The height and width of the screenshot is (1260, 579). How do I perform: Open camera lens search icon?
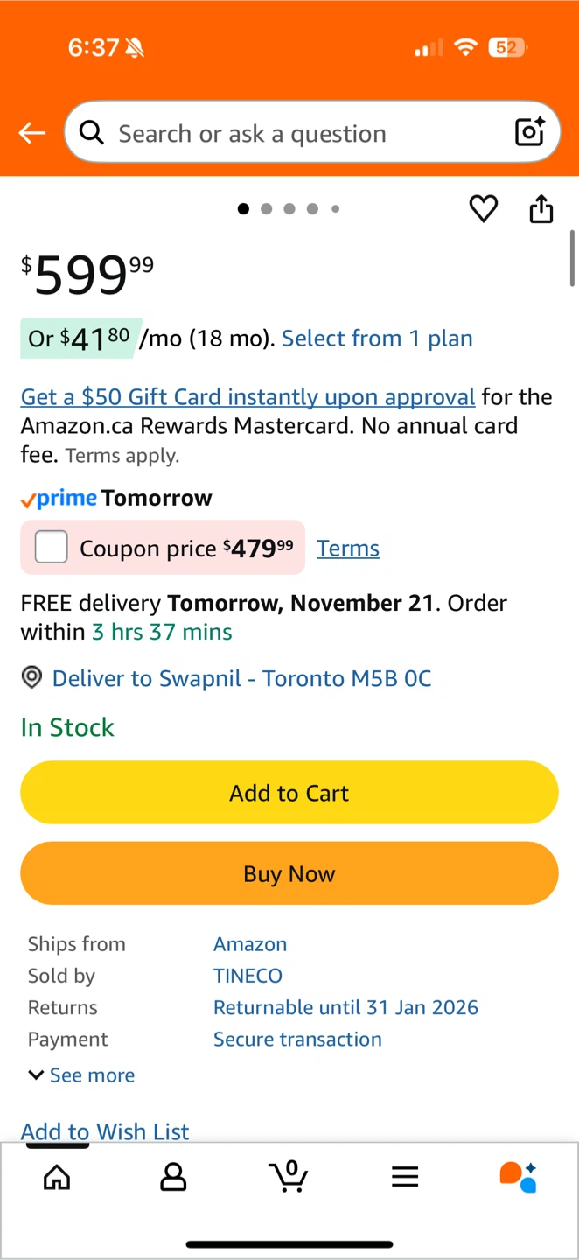[x=530, y=132]
